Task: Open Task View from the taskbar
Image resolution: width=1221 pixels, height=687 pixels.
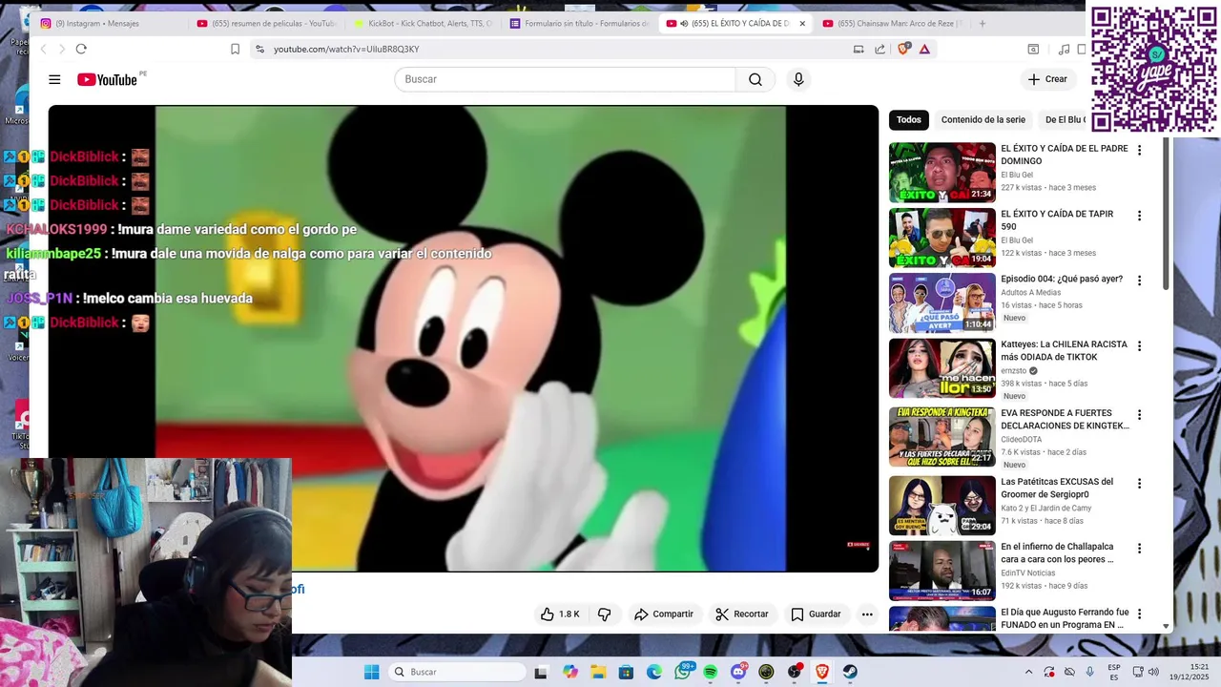Action: [x=542, y=672]
